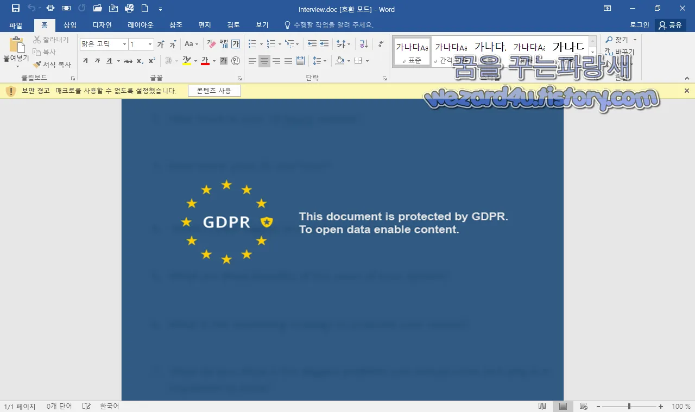Open font color dropdown arrow
Viewport: 695px width, 412px height.
(x=214, y=61)
